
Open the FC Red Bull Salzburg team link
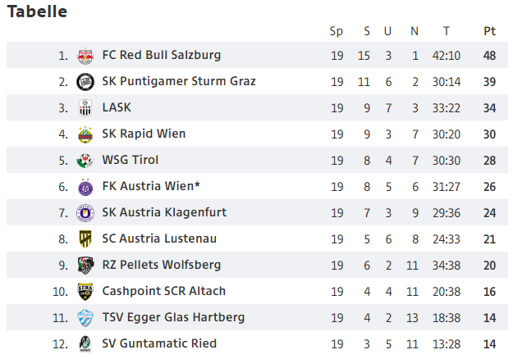161,56
